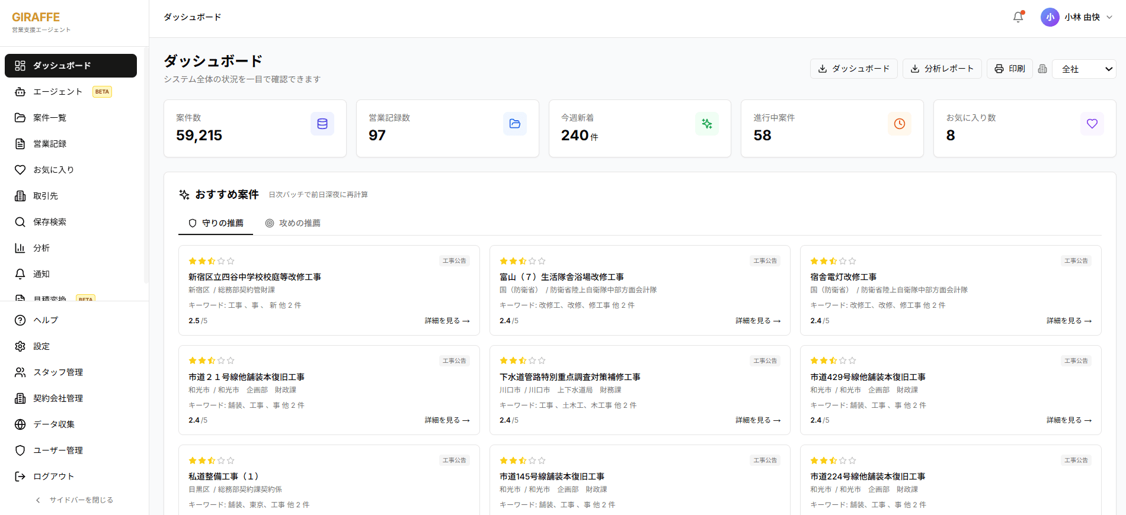Open 案件一覧 in the sidebar

click(x=71, y=118)
